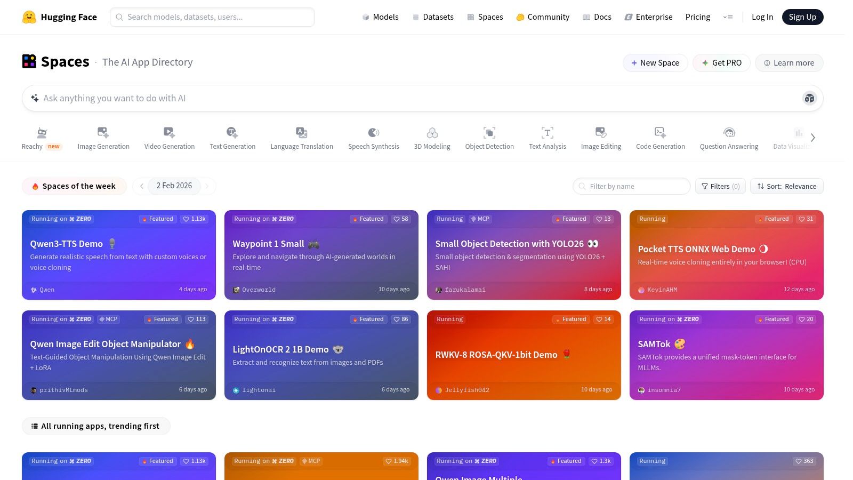
Task: Open the Pricing nav link
Action: (697, 17)
